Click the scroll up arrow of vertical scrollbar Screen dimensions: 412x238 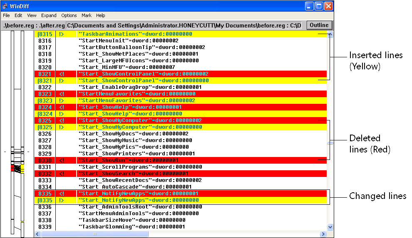[330, 35]
